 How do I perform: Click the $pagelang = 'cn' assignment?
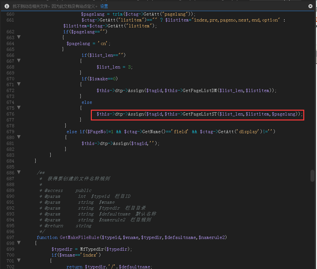(x=88, y=43)
